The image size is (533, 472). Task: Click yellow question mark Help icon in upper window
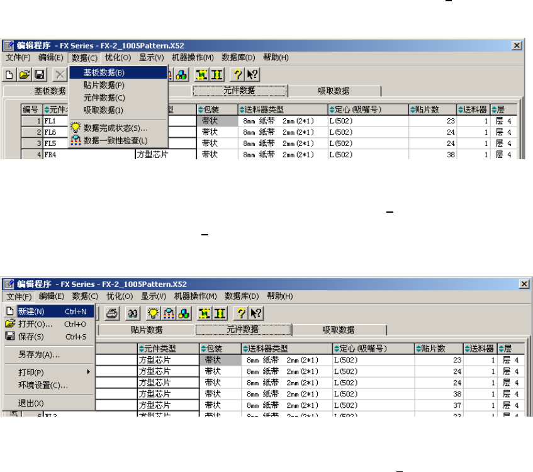[x=238, y=74]
